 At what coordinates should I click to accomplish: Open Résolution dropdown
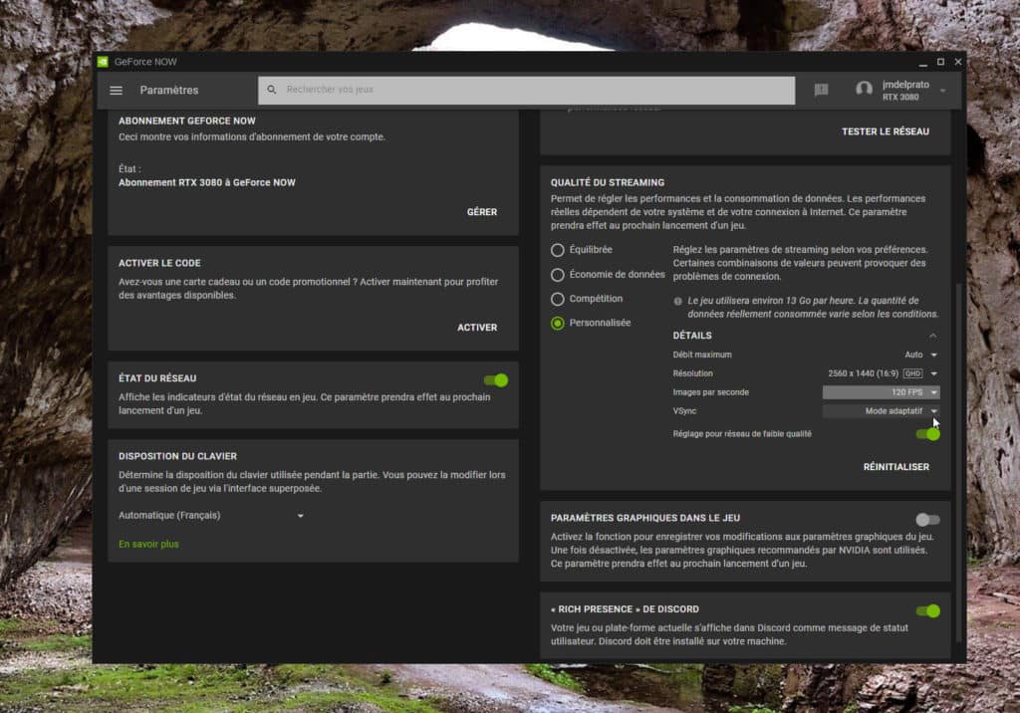coord(883,373)
